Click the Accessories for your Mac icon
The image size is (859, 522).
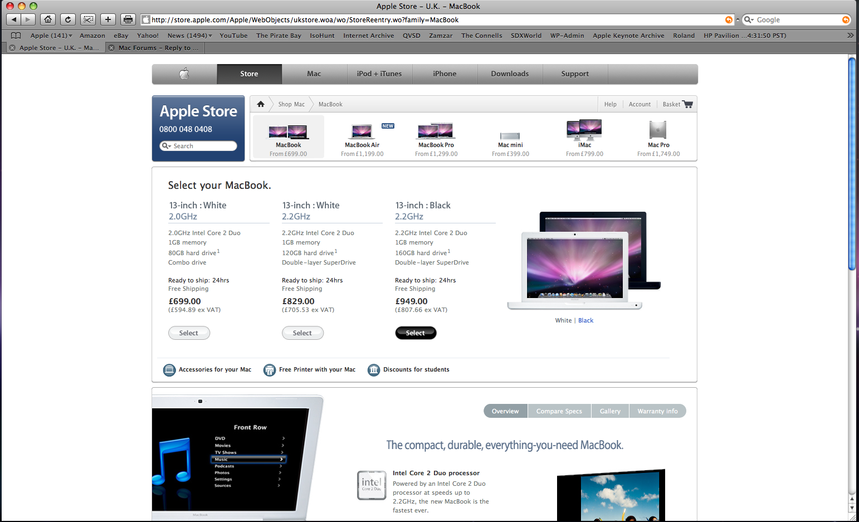pyautogui.click(x=169, y=370)
